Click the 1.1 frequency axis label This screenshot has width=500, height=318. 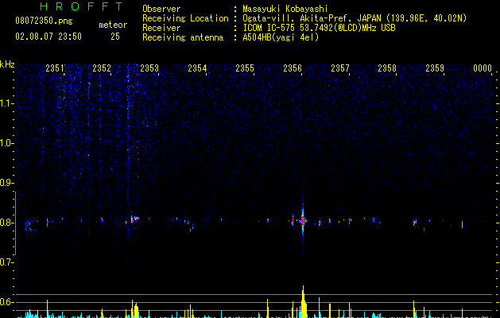click(x=6, y=103)
